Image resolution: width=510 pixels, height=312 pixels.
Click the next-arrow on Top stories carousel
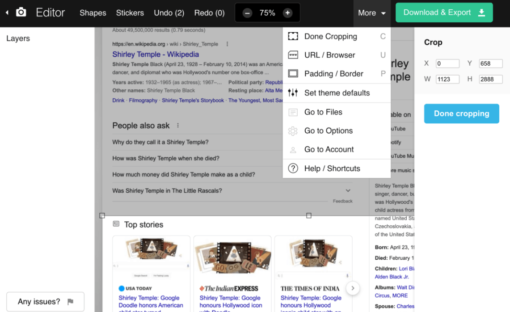point(353,288)
